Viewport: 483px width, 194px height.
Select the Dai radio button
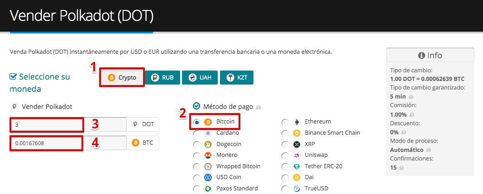pos(285,178)
